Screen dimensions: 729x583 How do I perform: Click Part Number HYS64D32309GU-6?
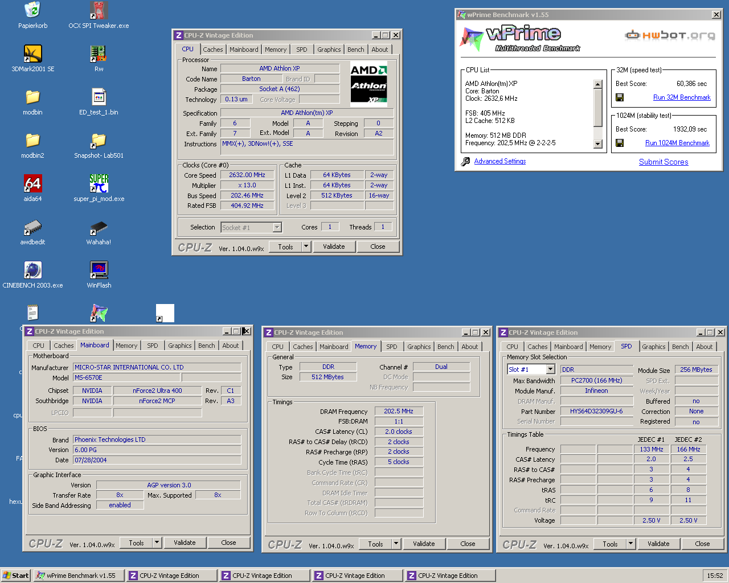pos(596,411)
